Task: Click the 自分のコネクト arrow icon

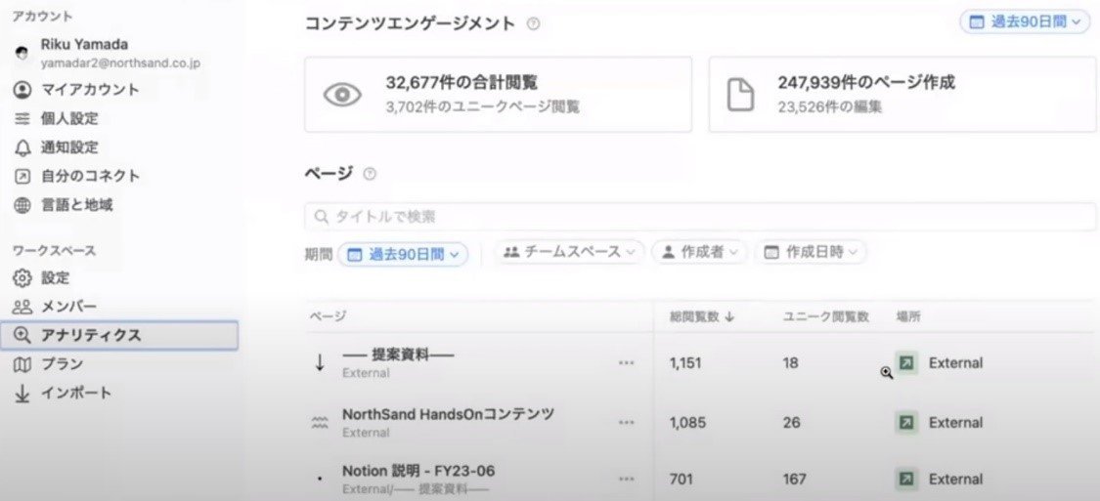Action: (x=22, y=176)
